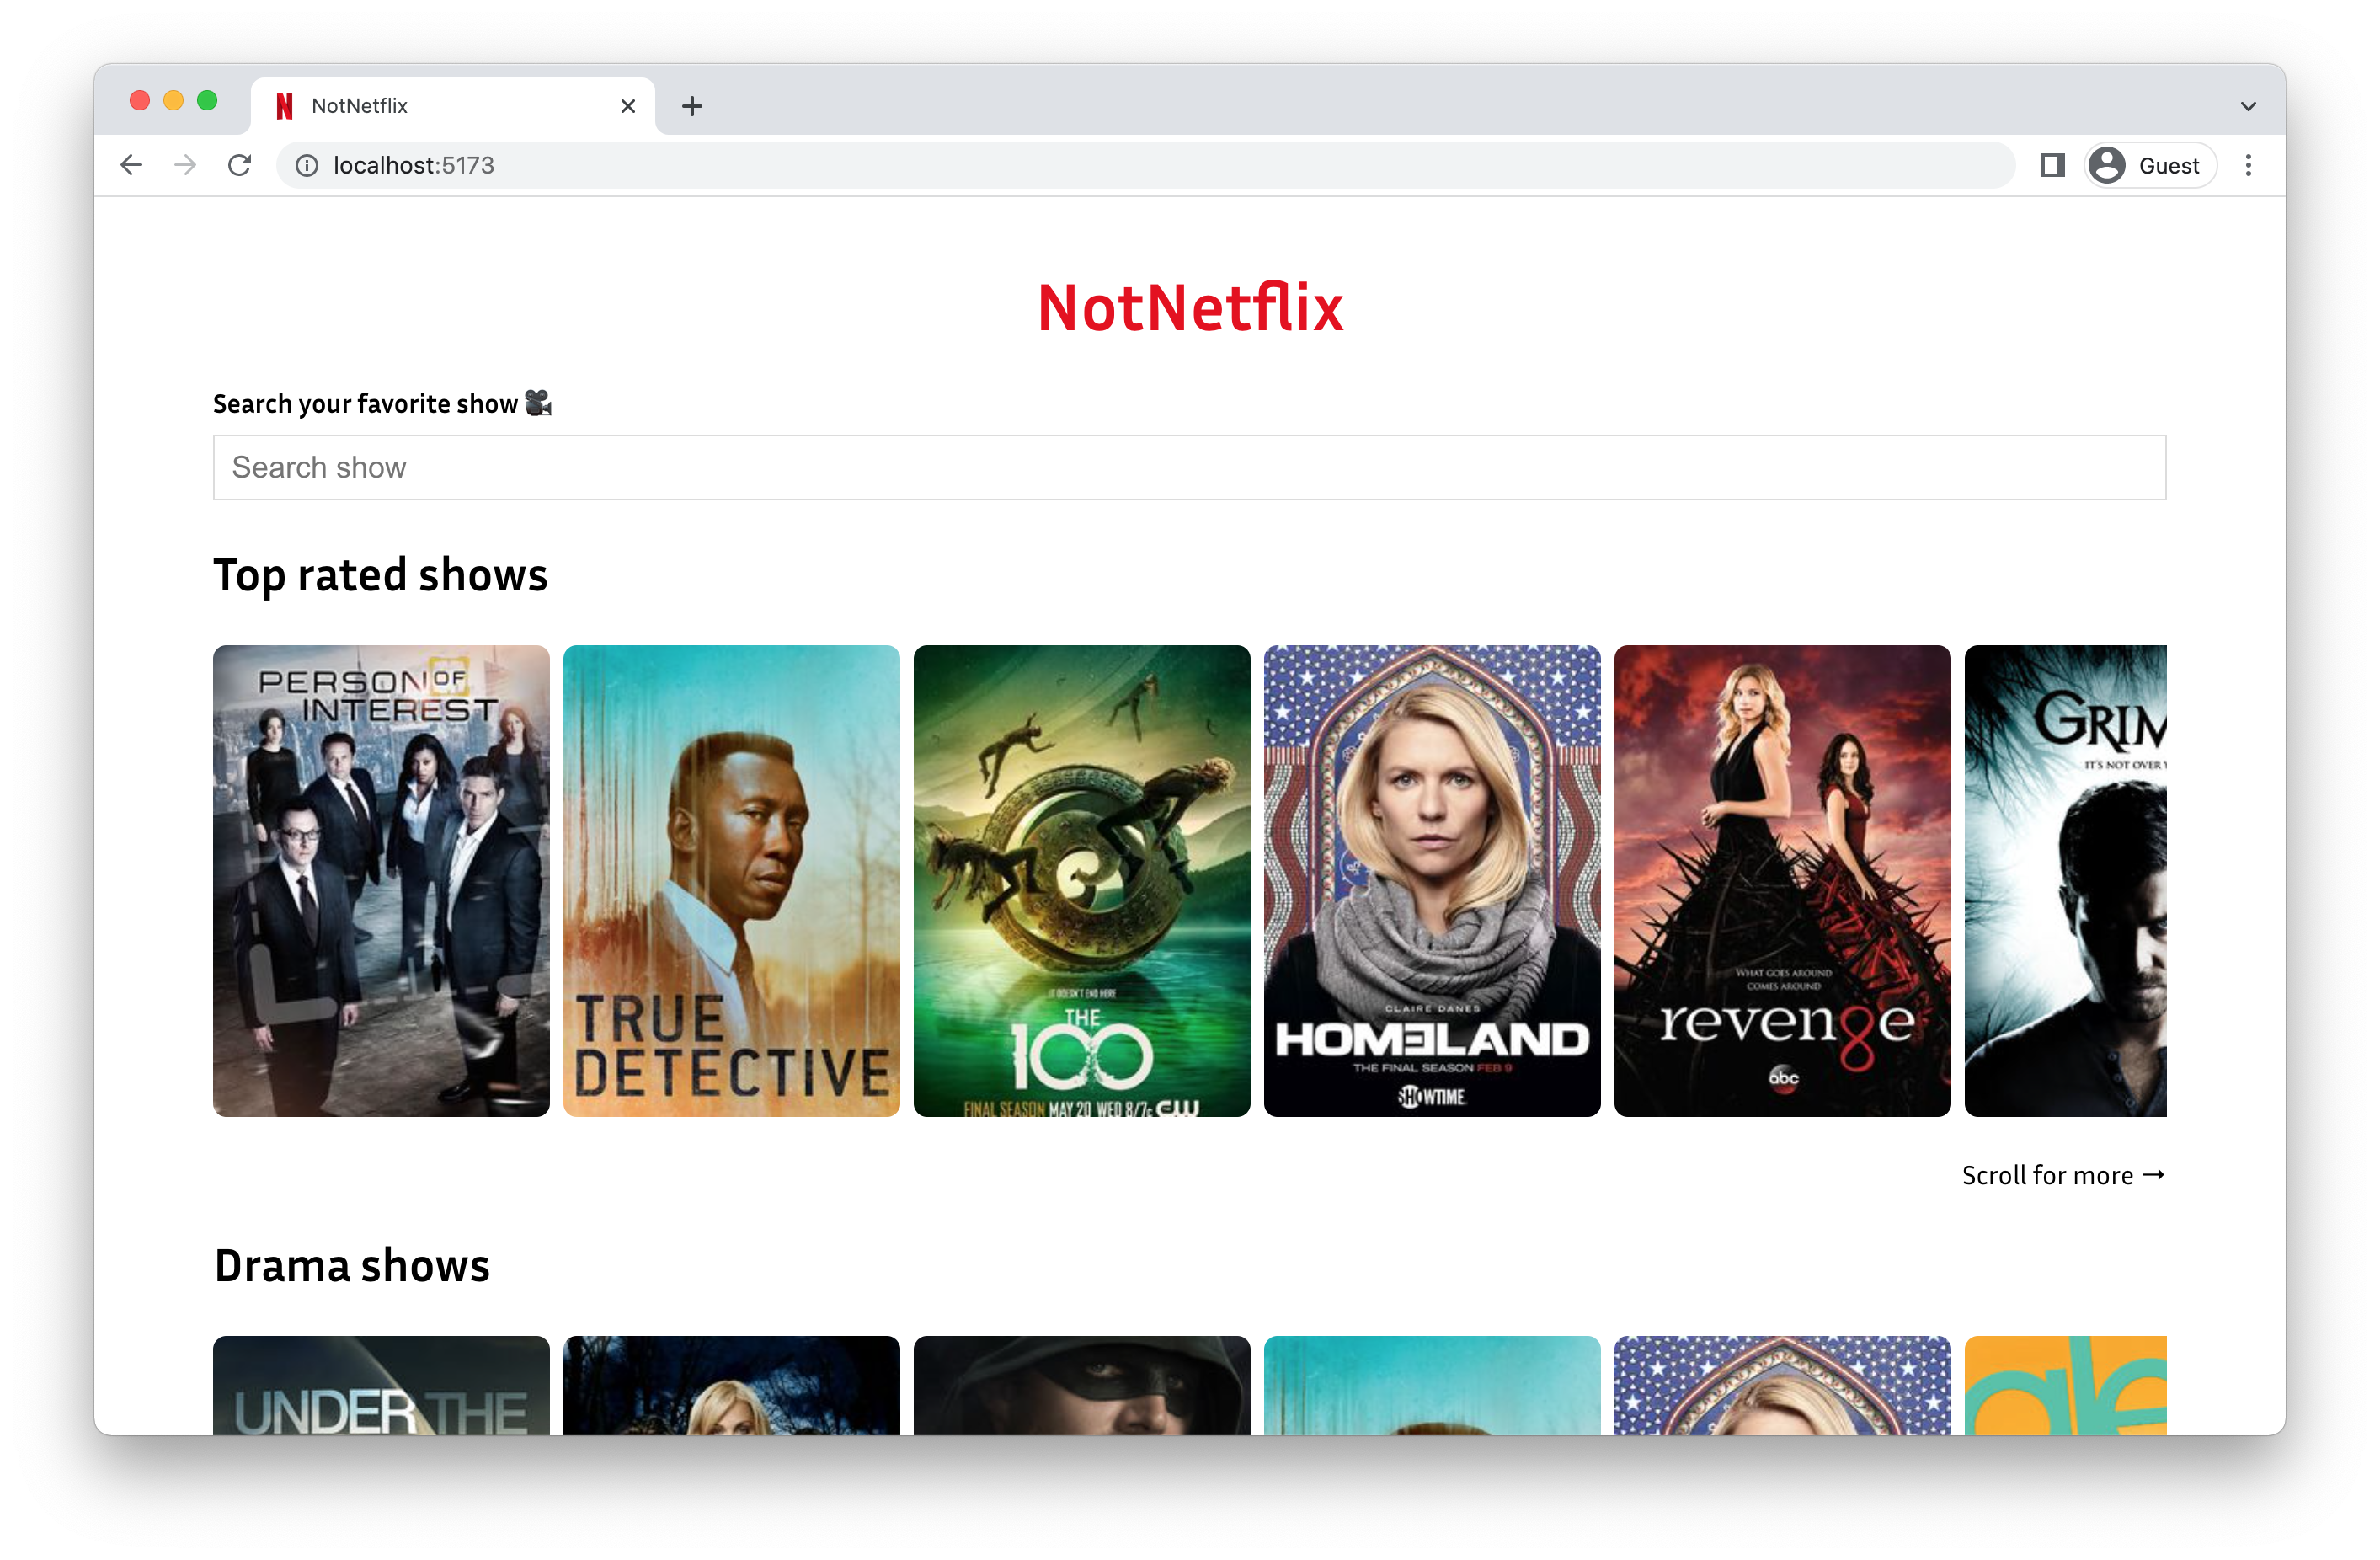Click the browser back arrow
2380x1560 pixels.
131,165
